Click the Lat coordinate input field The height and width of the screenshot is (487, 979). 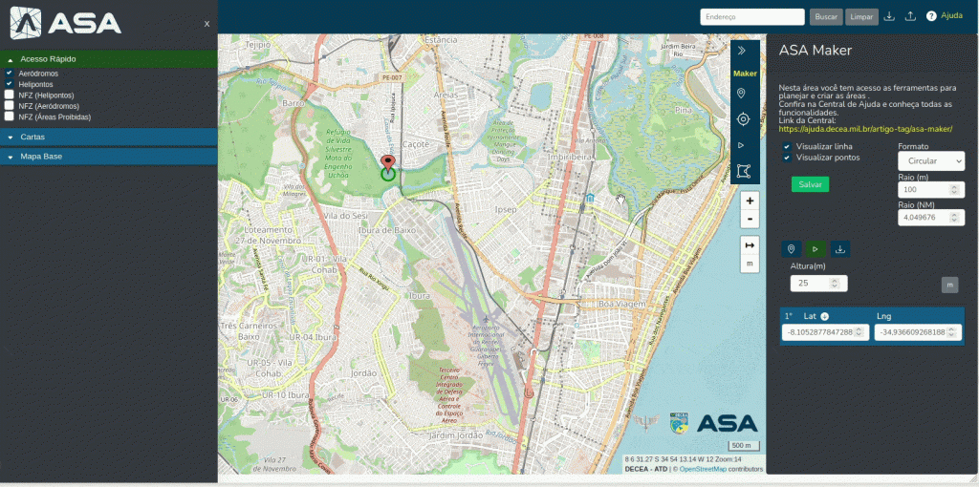coord(825,332)
